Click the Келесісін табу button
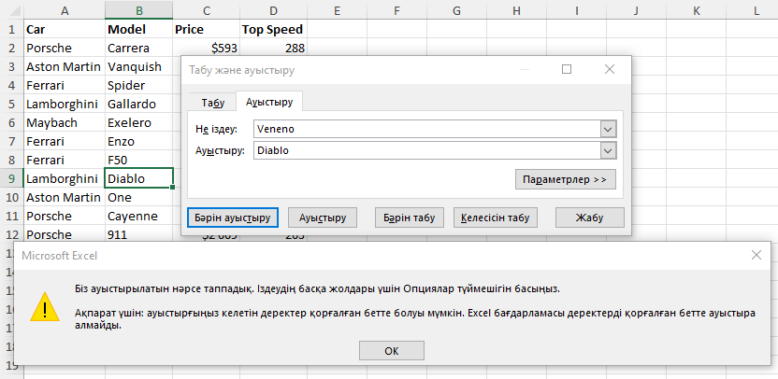The height and width of the screenshot is (379, 778). point(497,218)
